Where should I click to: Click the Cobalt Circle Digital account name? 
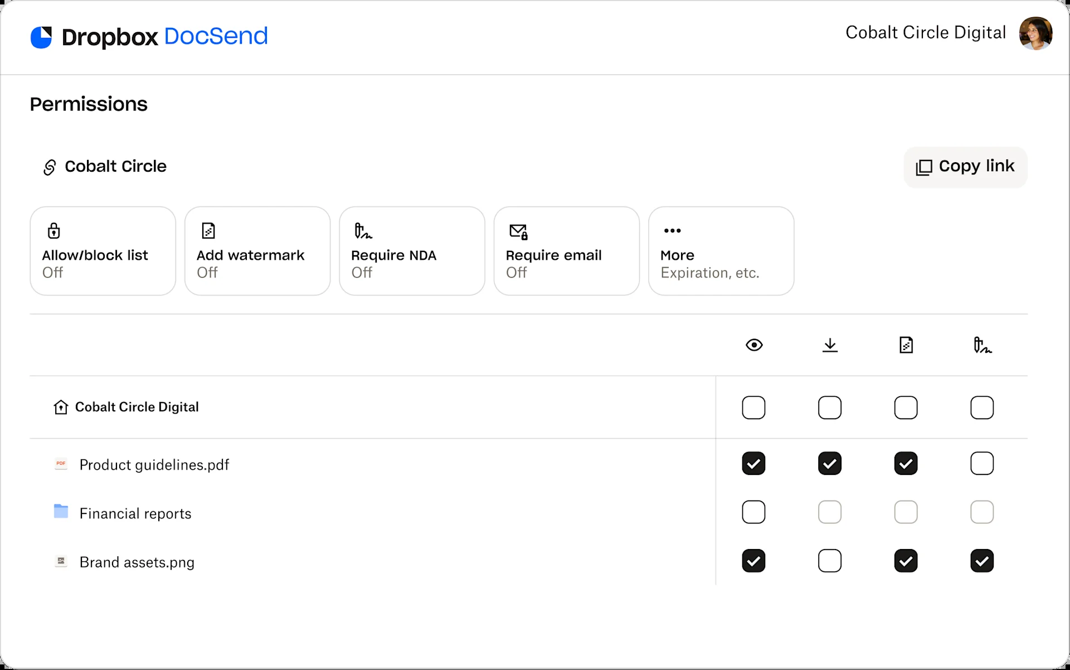926,32
